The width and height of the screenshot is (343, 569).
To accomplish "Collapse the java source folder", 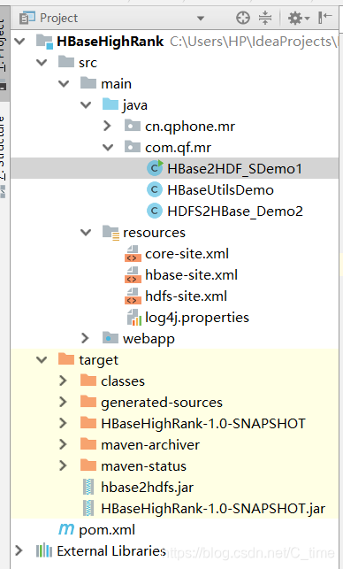I will point(86,105).
